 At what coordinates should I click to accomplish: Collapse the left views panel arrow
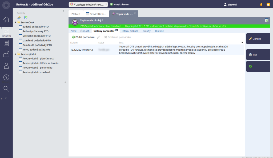(x=63, y=11)
